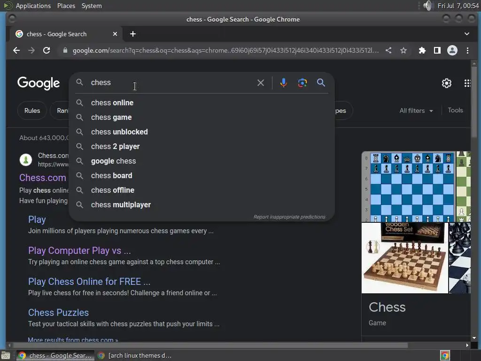Open Chrome extensions puzzle icon
The image size is (481, 361).
click(422, 50)
